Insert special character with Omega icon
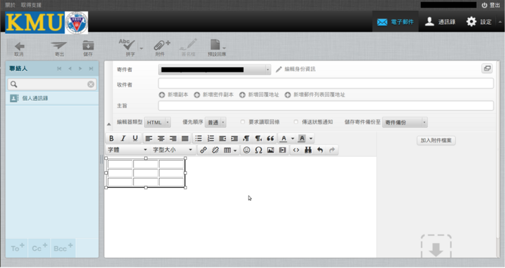The image size is (505, 268). click(259, 150)
